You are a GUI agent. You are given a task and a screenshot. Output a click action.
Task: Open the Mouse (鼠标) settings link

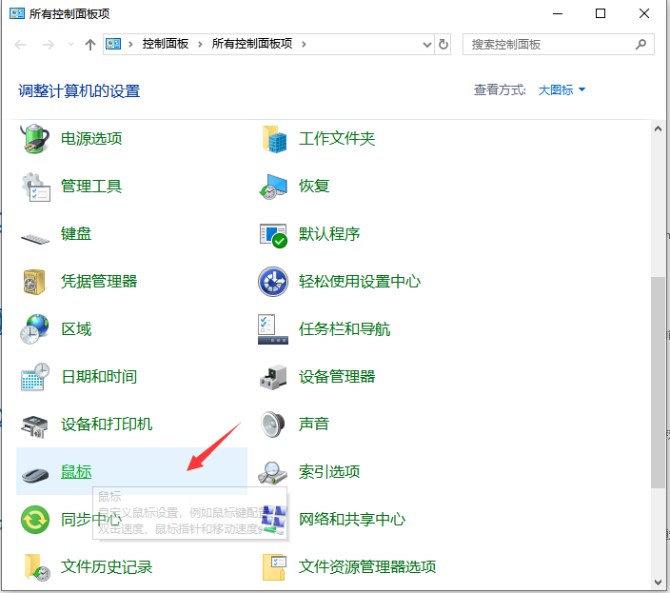[x=76, y=472]
